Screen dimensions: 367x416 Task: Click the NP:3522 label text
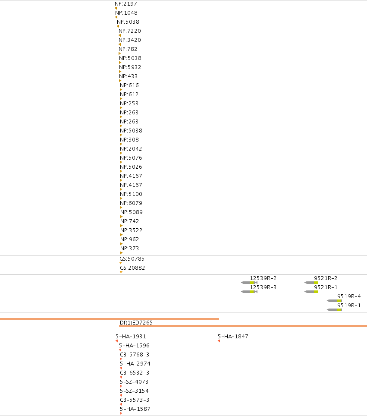click(131, 230)
